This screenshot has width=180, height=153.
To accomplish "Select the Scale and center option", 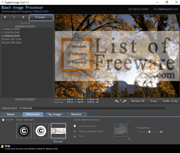I will [x=75, y=126].
